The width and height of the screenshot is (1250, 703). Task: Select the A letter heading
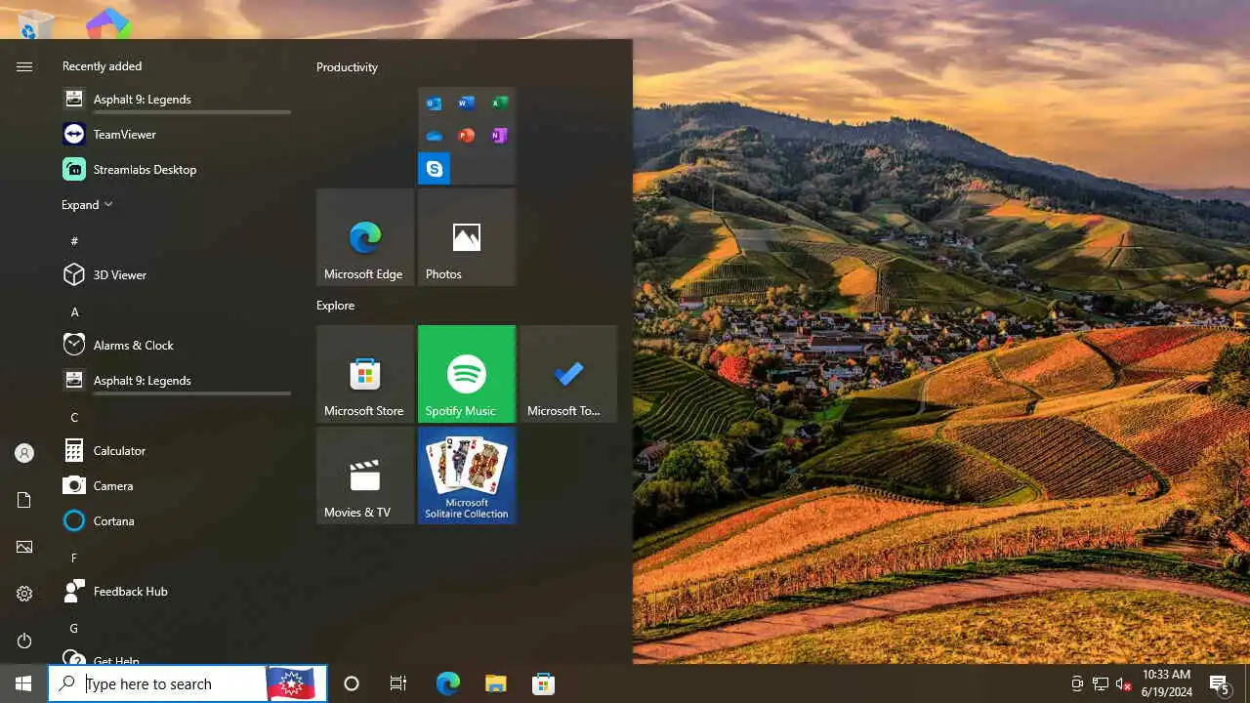74,311
